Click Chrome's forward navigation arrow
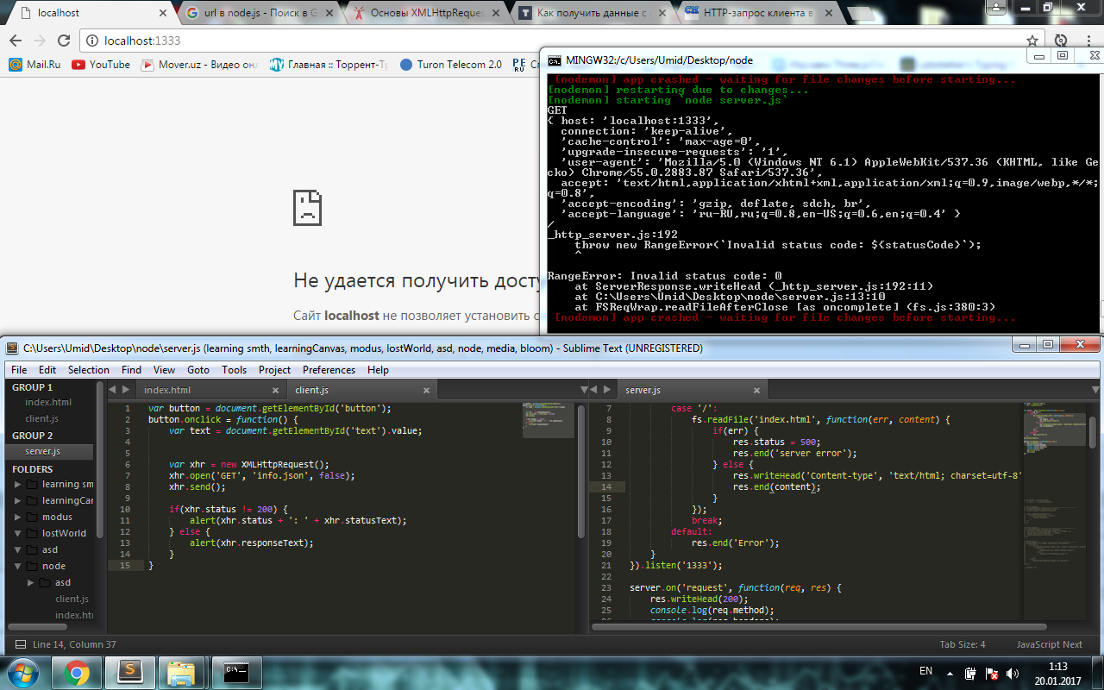This screenshot has width=1104, height=690. [x=40, y=41]
